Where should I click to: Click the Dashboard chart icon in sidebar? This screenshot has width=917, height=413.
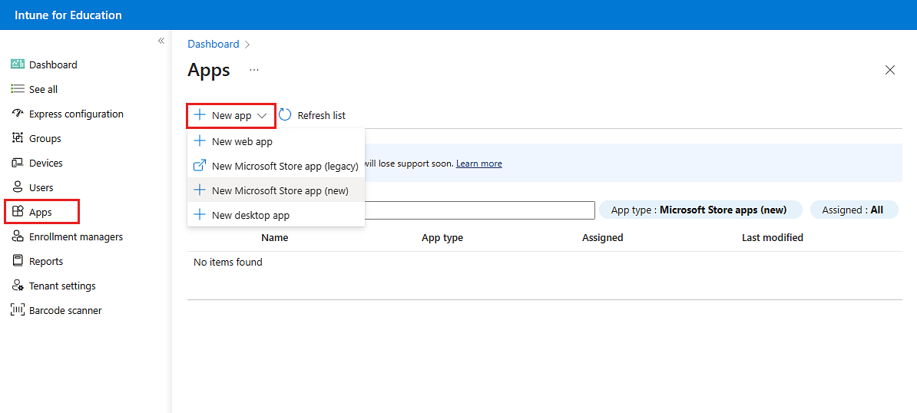tap(18, 64)
